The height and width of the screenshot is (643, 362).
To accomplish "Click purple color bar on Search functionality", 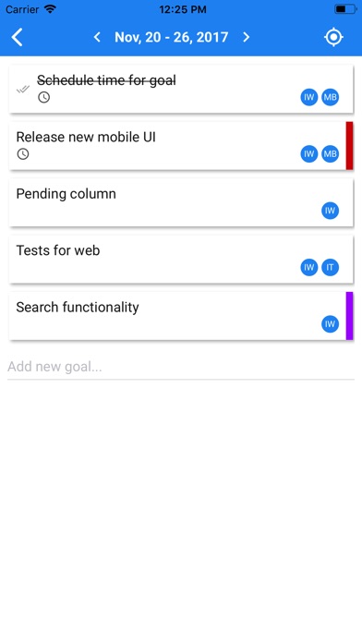I will tap(349, 316).
